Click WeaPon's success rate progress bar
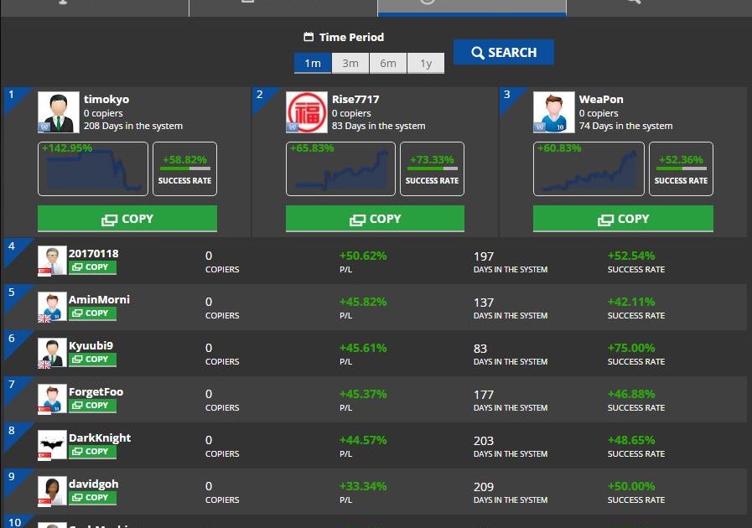Image resolution: width=752 pixels, height=528 pixels. click(681, 168)
